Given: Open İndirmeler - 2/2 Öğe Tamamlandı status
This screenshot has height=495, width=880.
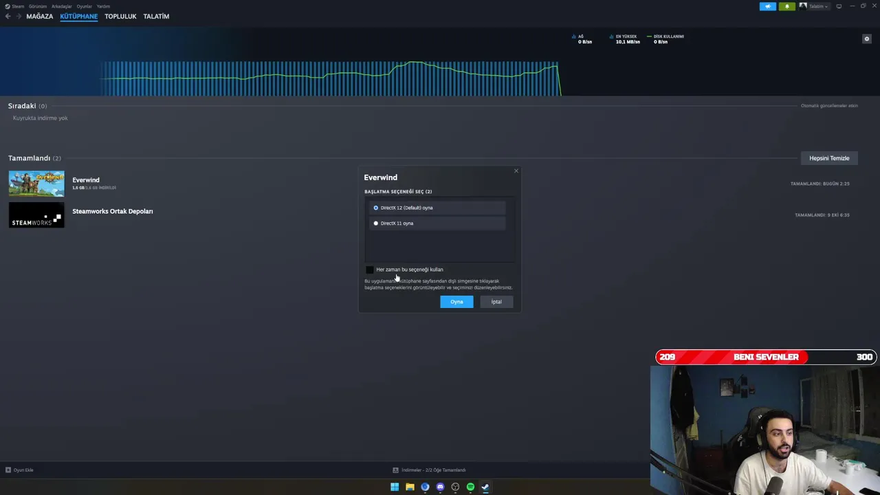Looking at the screenshot, I should (x=433, y=470).
